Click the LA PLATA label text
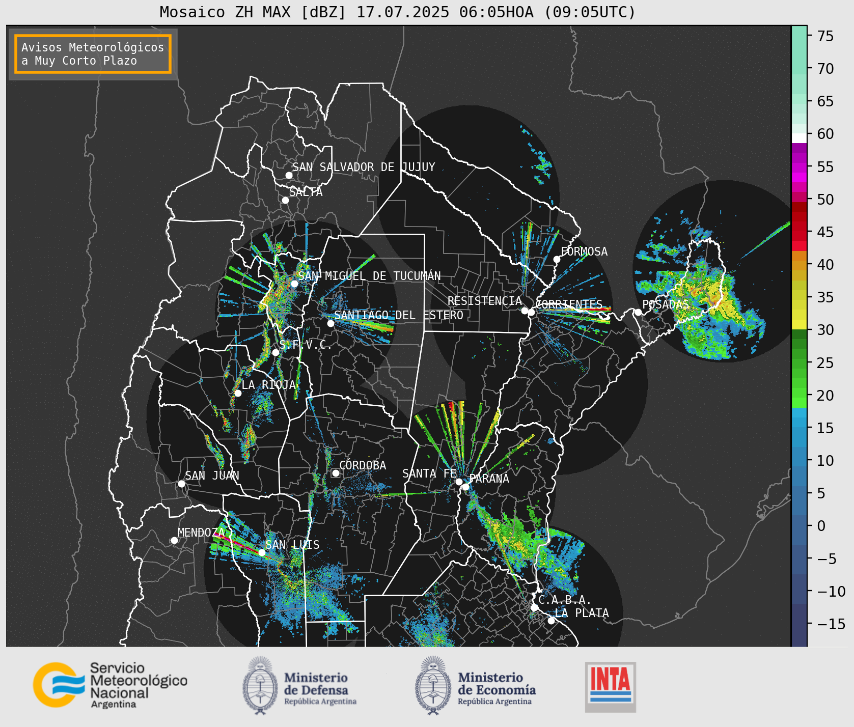Screen dimensions: 854x727 coord(582,613)
